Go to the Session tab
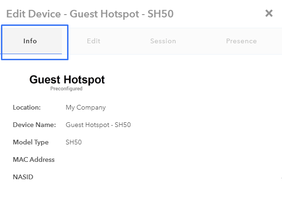 click(x=163, y=41)
